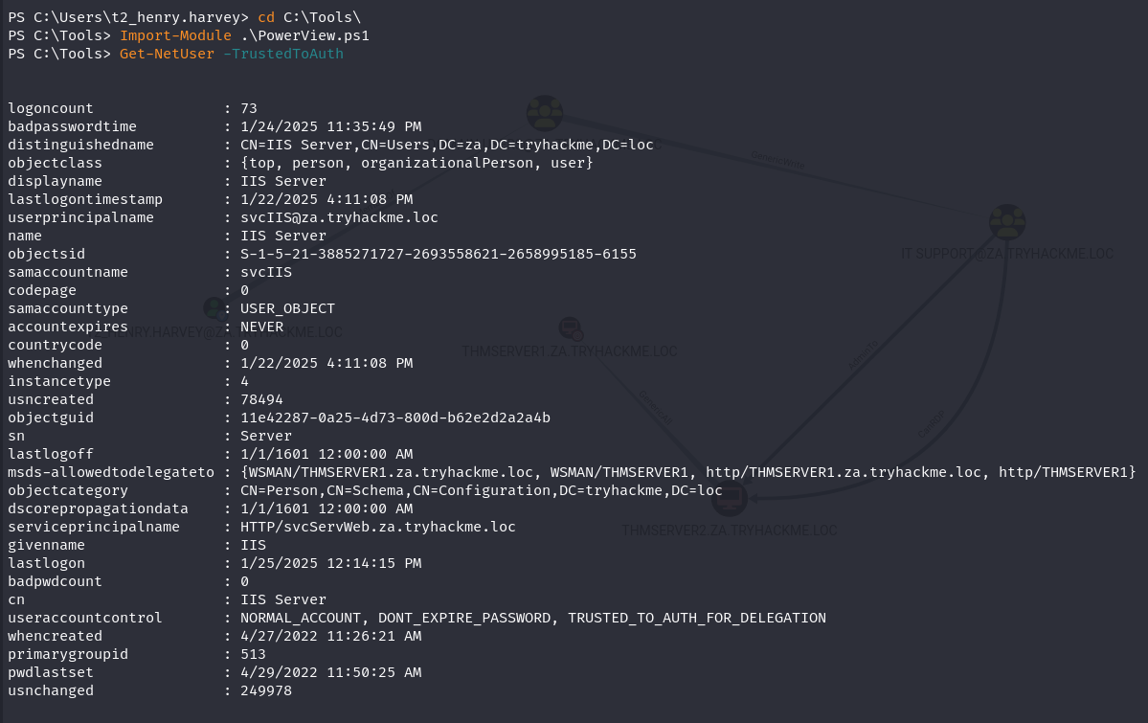Click the HENRY.HARVEY user node icon

pyautogui.click(x=214, y=308)
